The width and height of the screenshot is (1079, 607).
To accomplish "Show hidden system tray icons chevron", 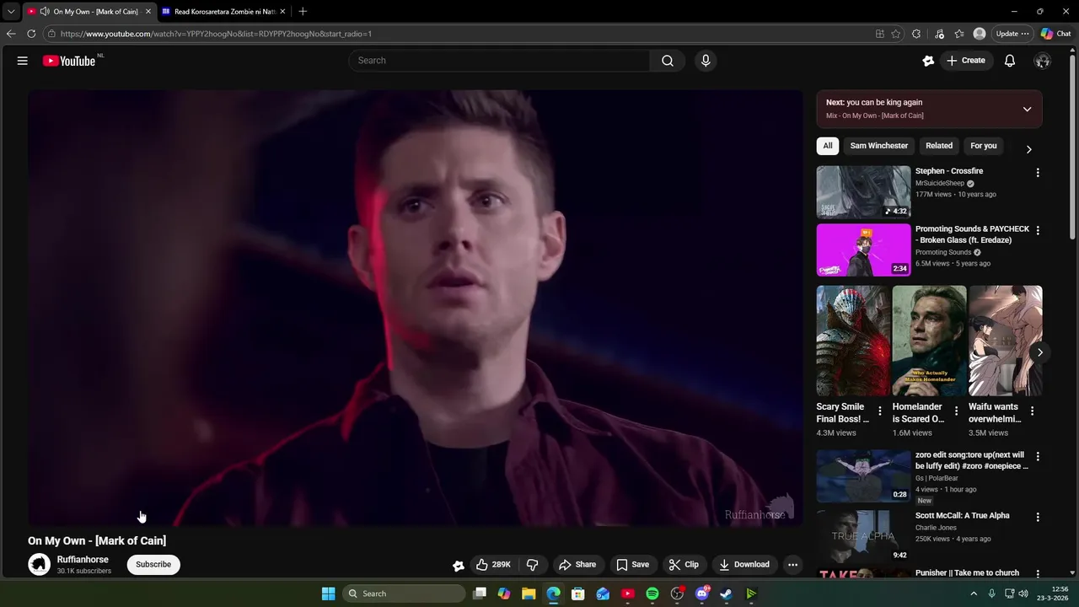I will [x=974, y=594].
